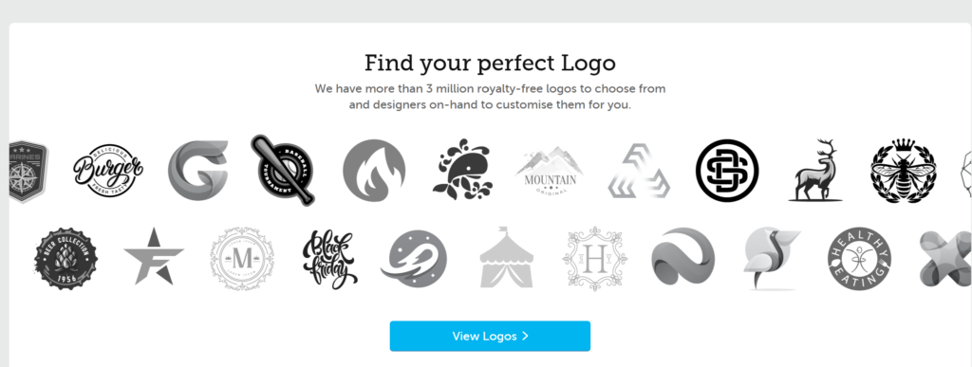Click the splashing whale logo
The width and height of the screenshot is (972, 367).
coord(462,169)
